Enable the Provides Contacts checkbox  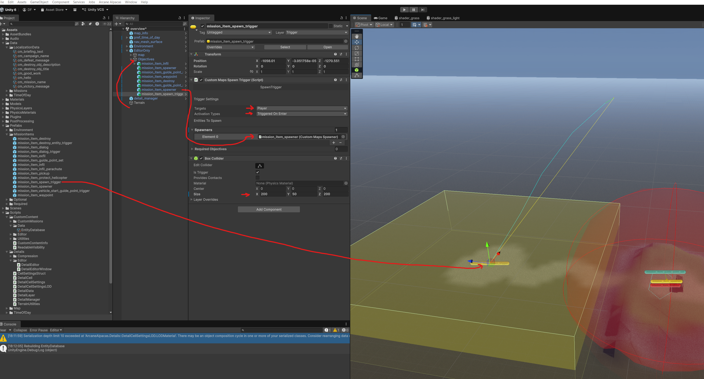(x=257, y=178)
